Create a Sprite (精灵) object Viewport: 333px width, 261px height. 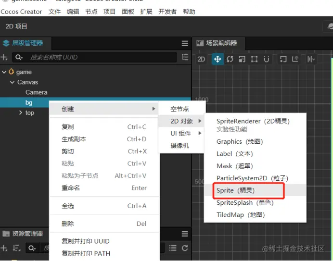pos(255,190)
